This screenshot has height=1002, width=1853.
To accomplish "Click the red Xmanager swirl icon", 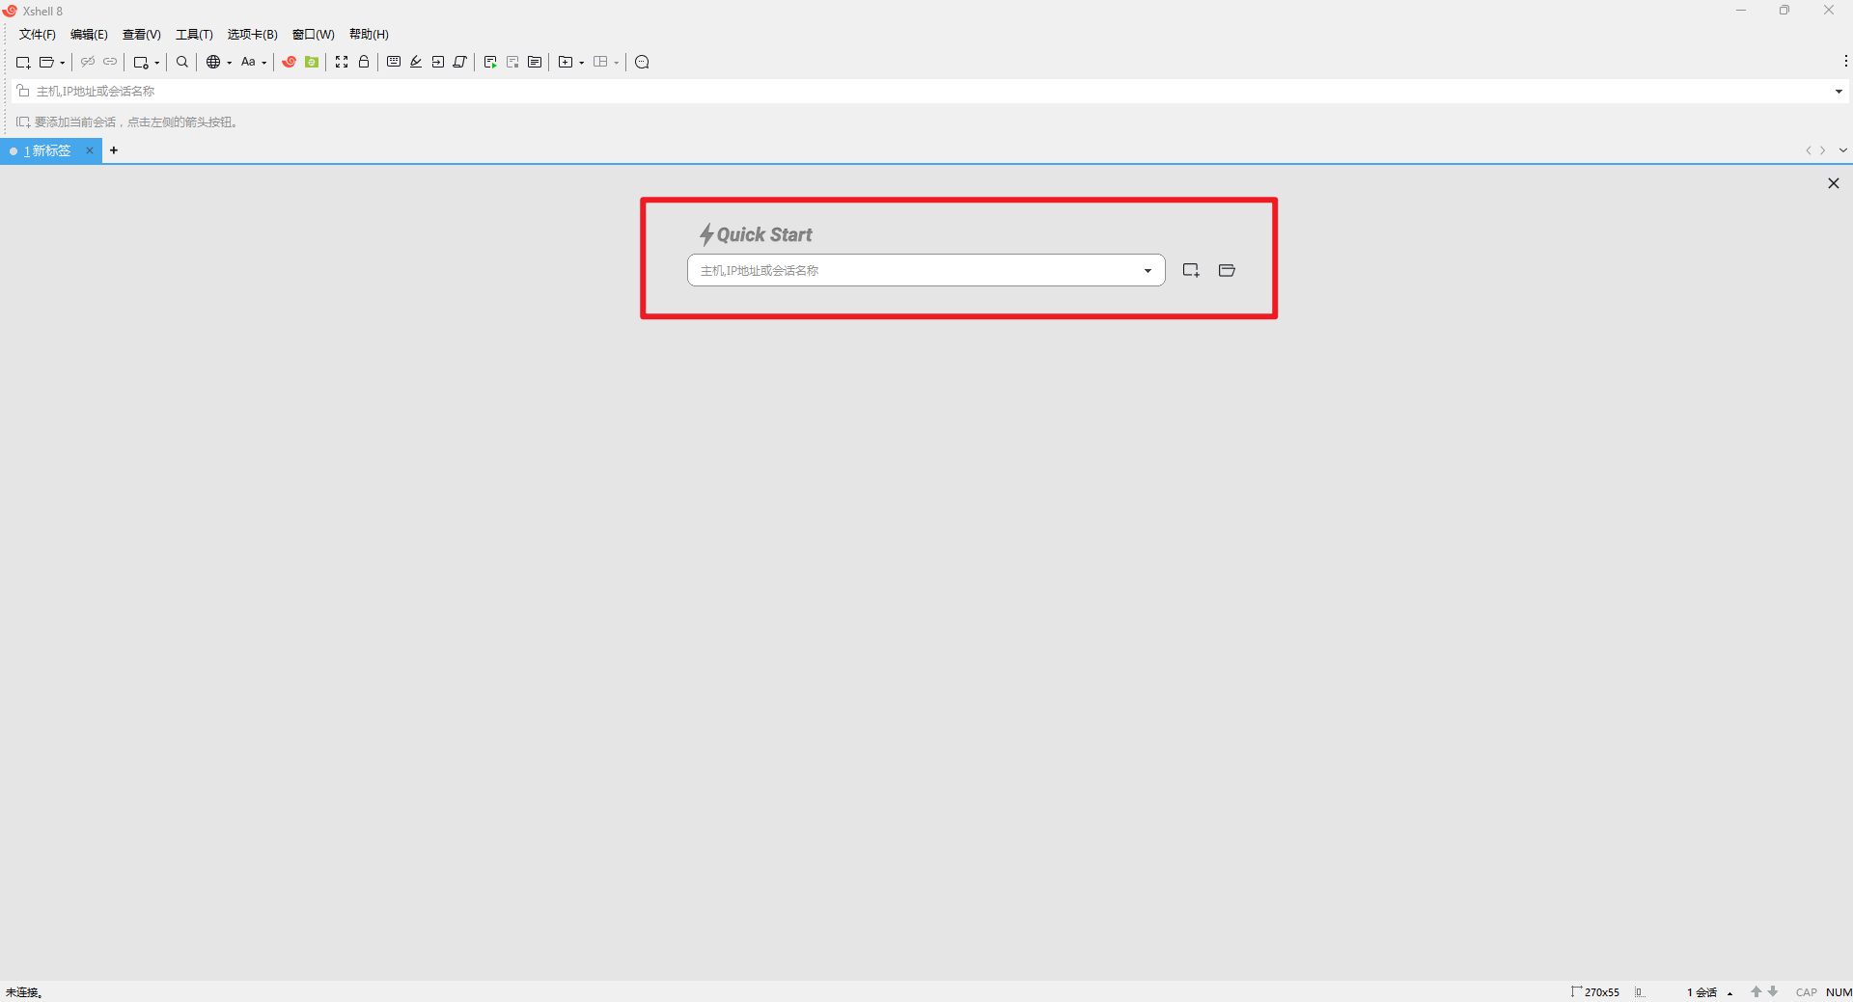I will click(x=289, y=63).
